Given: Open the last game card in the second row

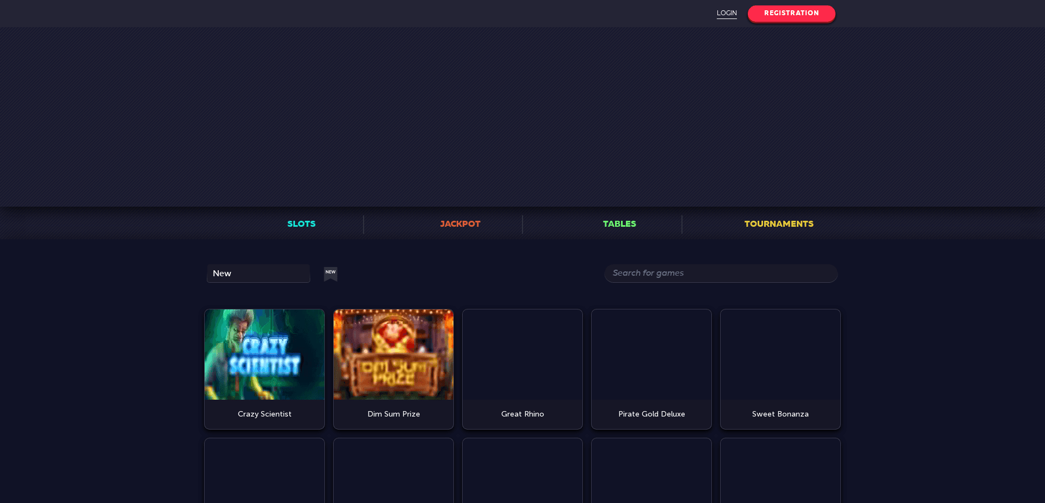Looking at the screenshot, I should pyautogui.click(x=780, y=470).
